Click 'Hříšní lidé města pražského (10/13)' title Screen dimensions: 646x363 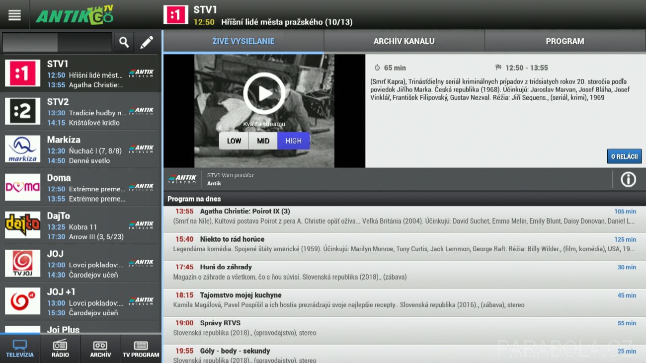point(287,22)
